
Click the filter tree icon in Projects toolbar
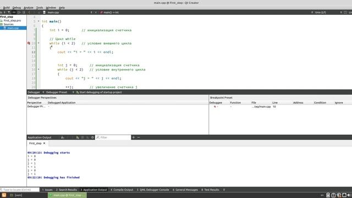click(9, 12)
